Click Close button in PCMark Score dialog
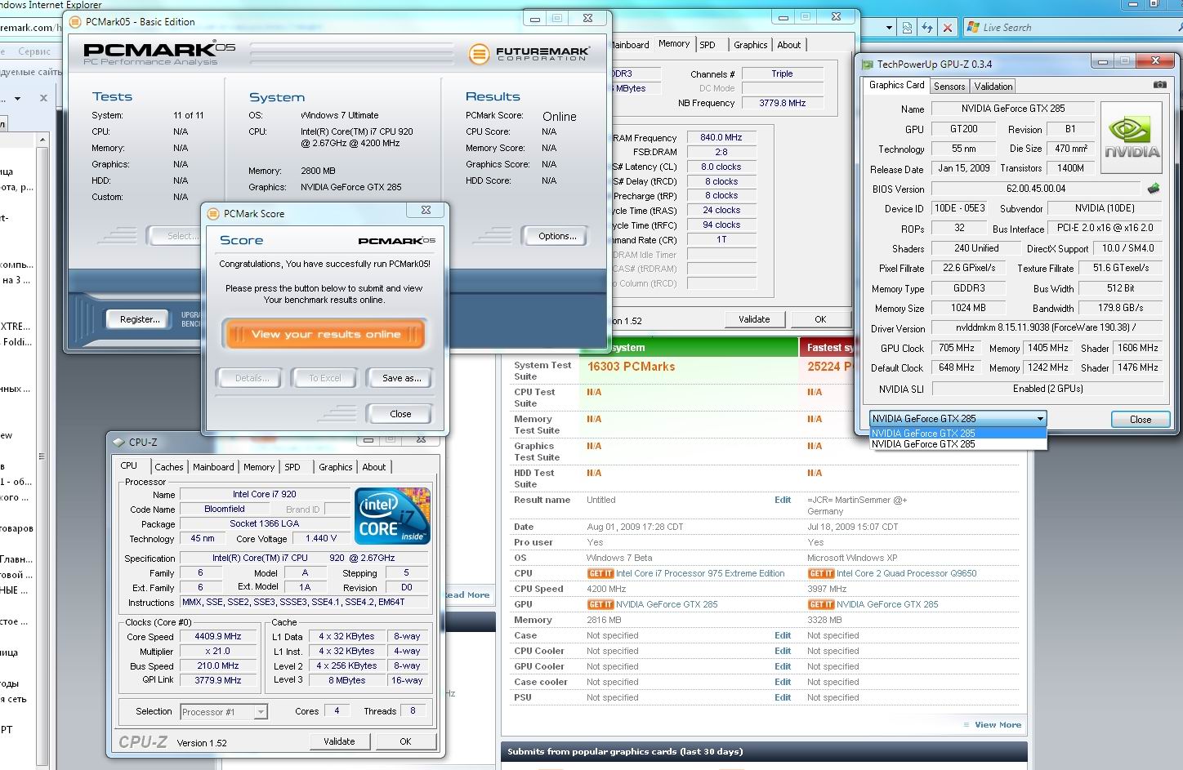1183x770 pixels. point(400,414)
